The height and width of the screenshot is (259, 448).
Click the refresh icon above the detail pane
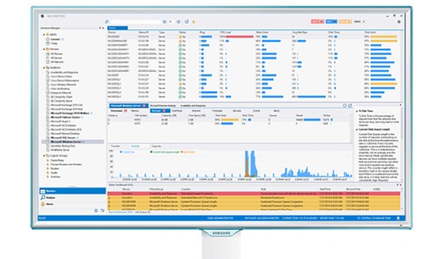click(x=350, y=105)
